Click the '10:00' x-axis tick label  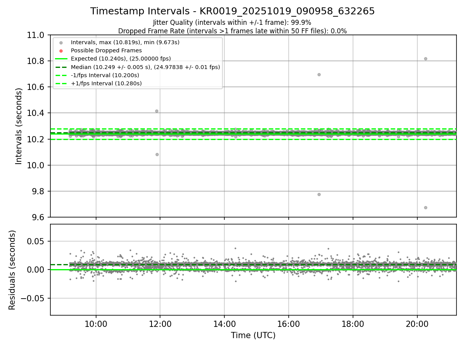pos(96,324)
